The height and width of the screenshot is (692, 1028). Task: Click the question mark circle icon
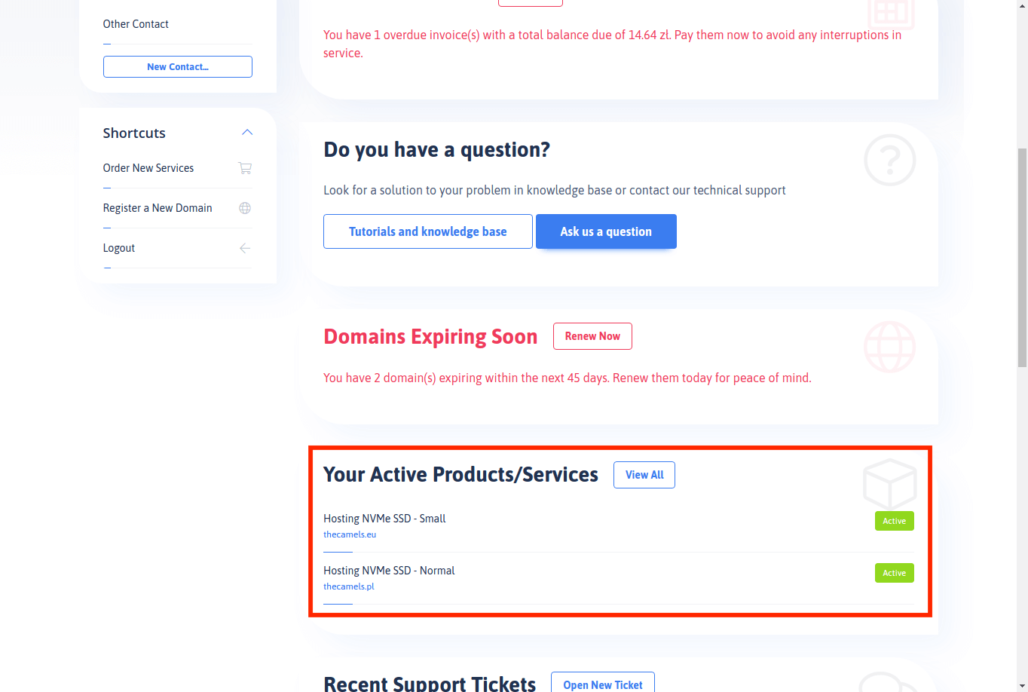tap(890, 160)
